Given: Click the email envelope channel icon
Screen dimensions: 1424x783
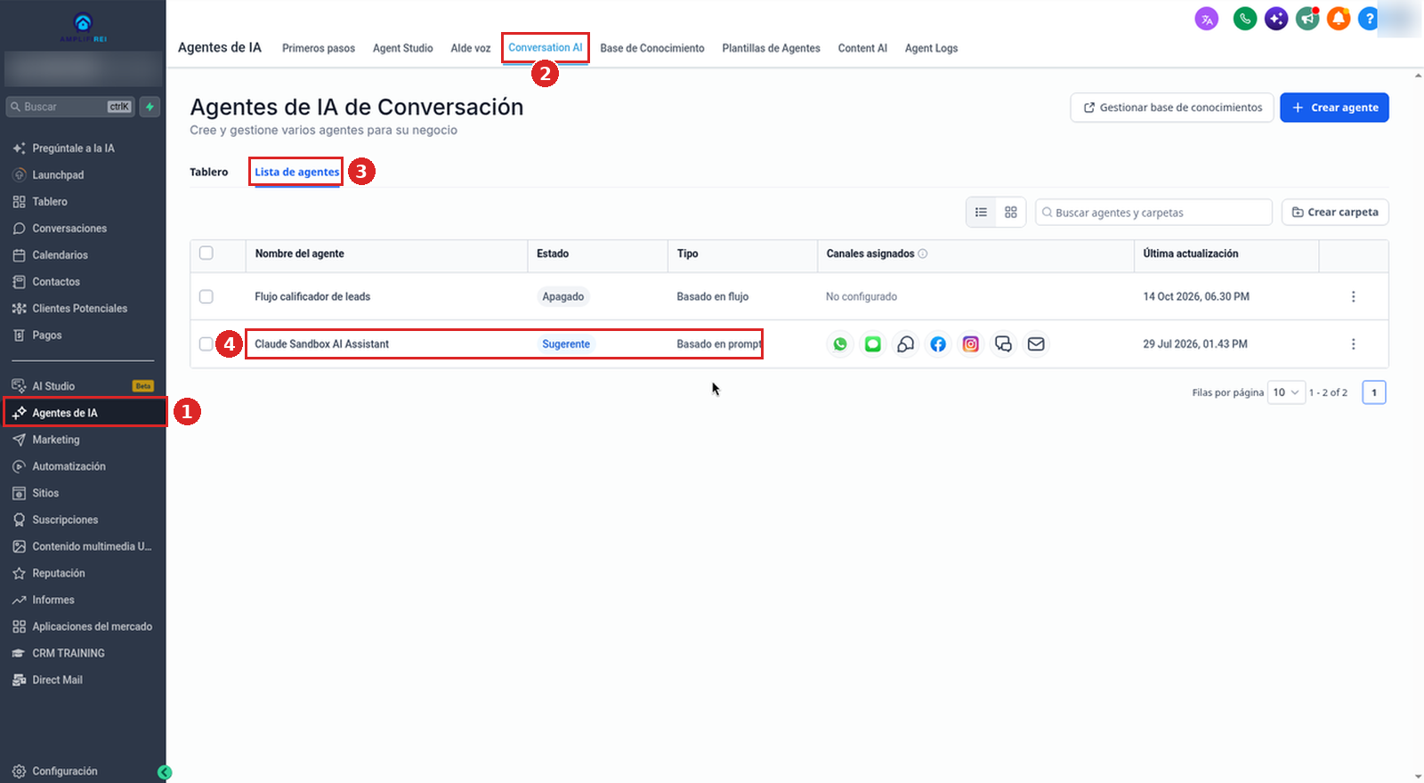Looking at the screenshot, I should [x=1036, y=344].
